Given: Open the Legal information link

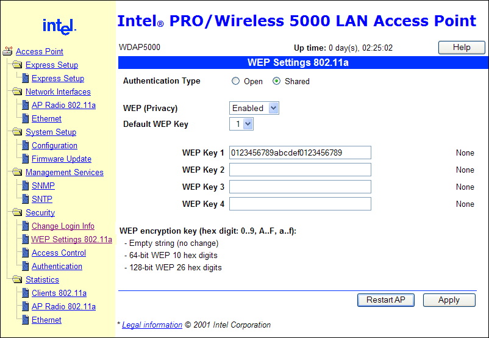Looking at the screenshot, I should pyautogui.click(x=152, y=325).
